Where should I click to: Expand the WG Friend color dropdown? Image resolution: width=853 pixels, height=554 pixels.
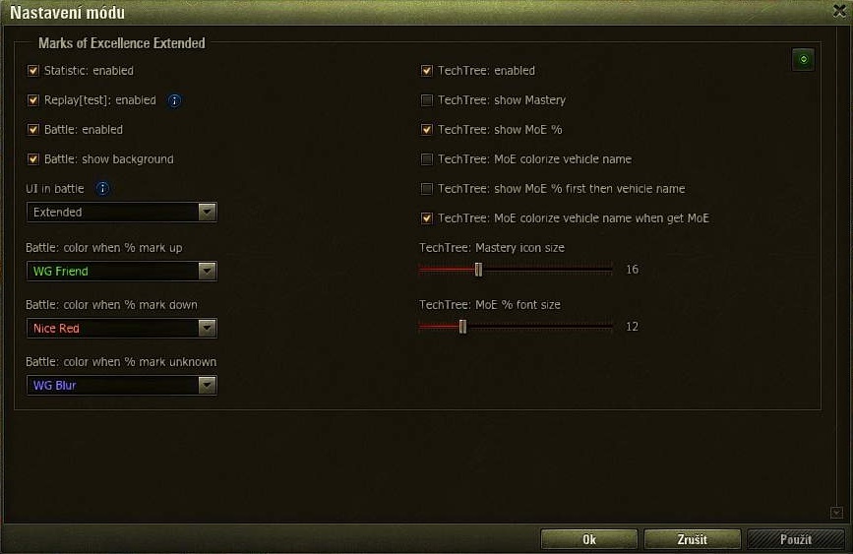tap(122, 271)
